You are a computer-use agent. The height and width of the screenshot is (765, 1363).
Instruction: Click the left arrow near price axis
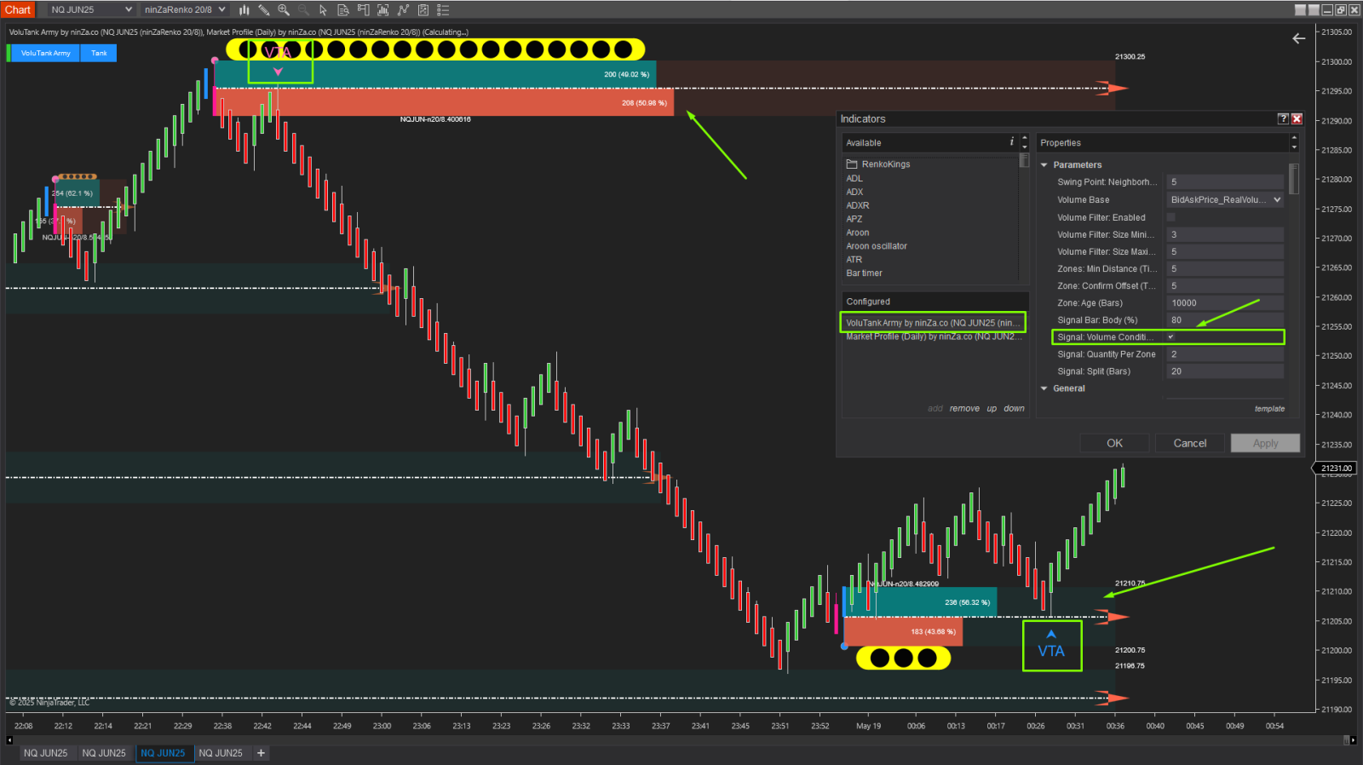[1298, 38]
